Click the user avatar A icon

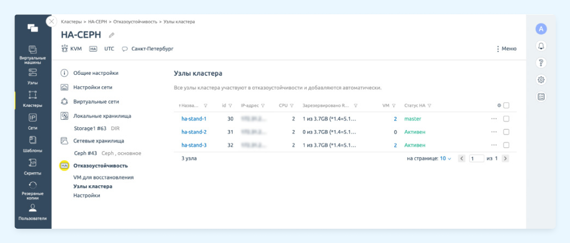click(541, 29)
